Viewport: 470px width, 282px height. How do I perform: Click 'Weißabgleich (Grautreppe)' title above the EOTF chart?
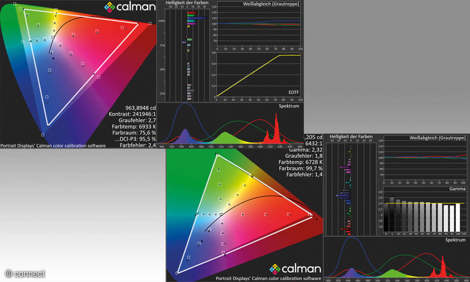pos(271,4)
